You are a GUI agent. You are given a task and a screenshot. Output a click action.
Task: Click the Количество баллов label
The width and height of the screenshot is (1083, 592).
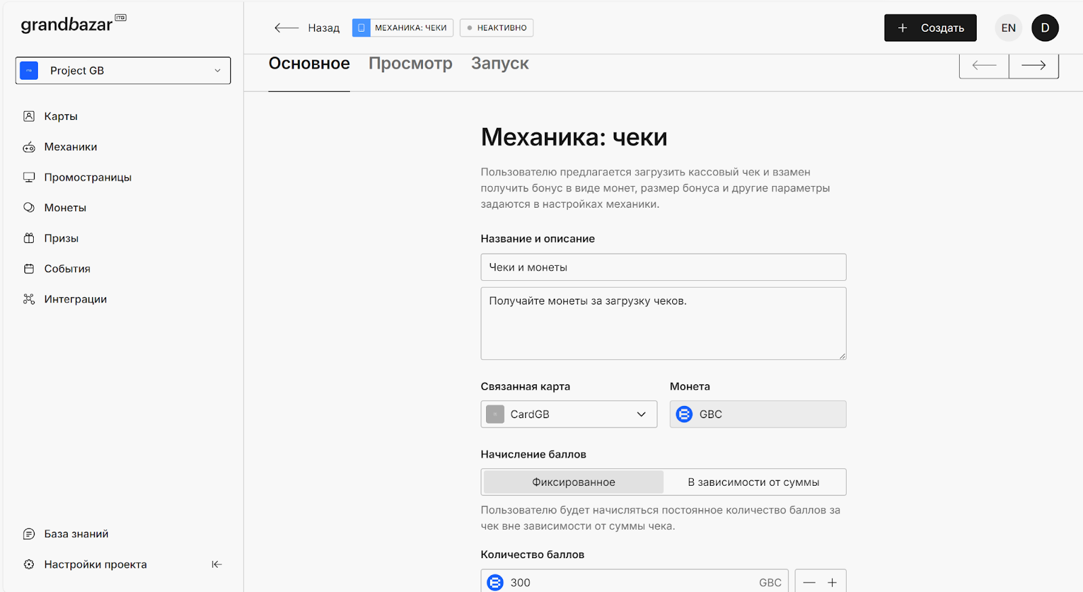533,555
